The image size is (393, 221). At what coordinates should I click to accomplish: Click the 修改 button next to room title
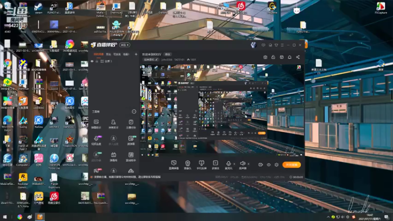[168, 54]
